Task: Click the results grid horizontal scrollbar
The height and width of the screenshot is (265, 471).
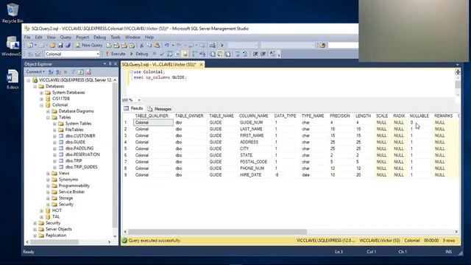Action: (x=218, y=232)
